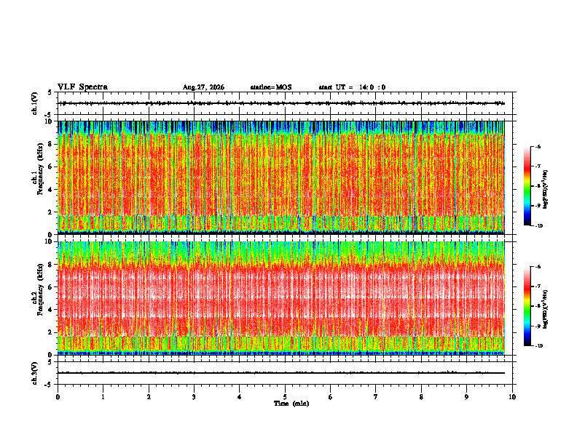Click the -10 label on ch.2 color bar
The height and width of the screenshot is (445, 577).
pyautogui.click(x=538, y=345)
